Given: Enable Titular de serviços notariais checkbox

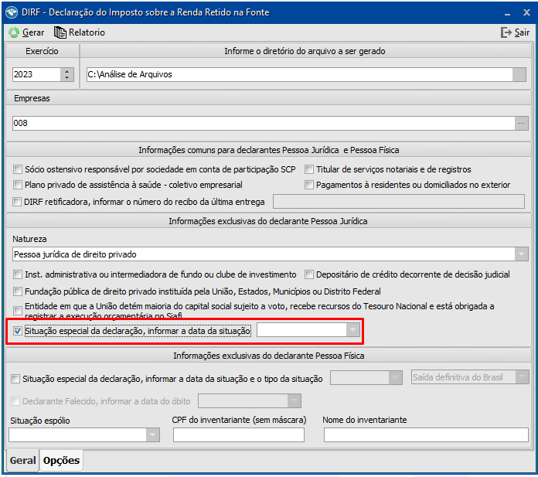Looking at the screenshot, I should 309,169.
